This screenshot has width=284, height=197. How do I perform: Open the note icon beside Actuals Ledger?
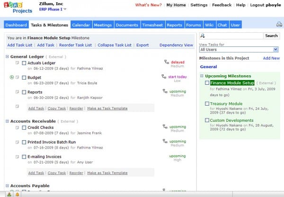[x=18, y=62]
